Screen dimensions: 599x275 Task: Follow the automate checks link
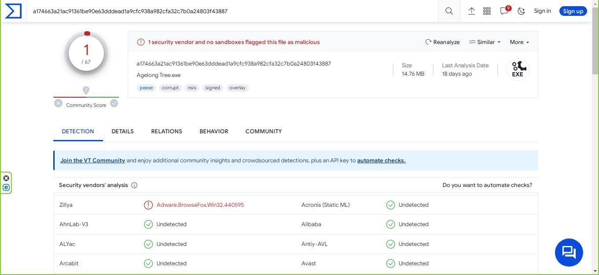381,161
